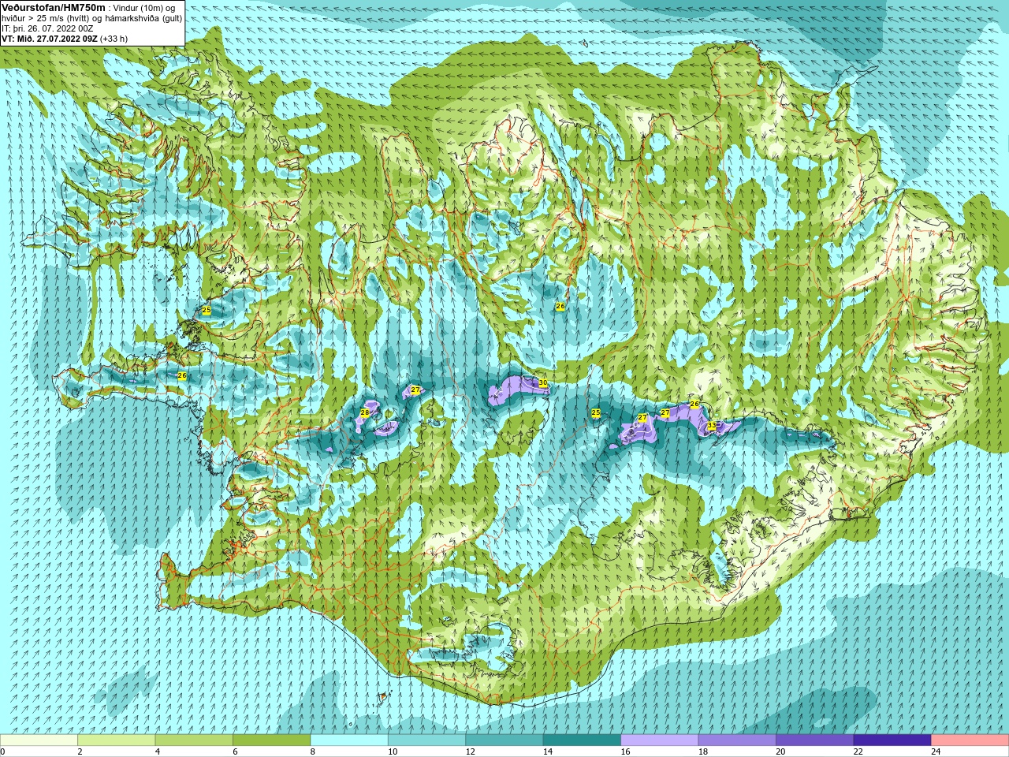Viewport: 1009px width, 757px height.
Task: Click legend scale value '16'
Action: 625,751
